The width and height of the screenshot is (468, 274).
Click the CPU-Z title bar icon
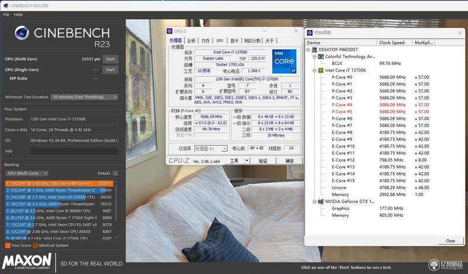coord(170,31)
